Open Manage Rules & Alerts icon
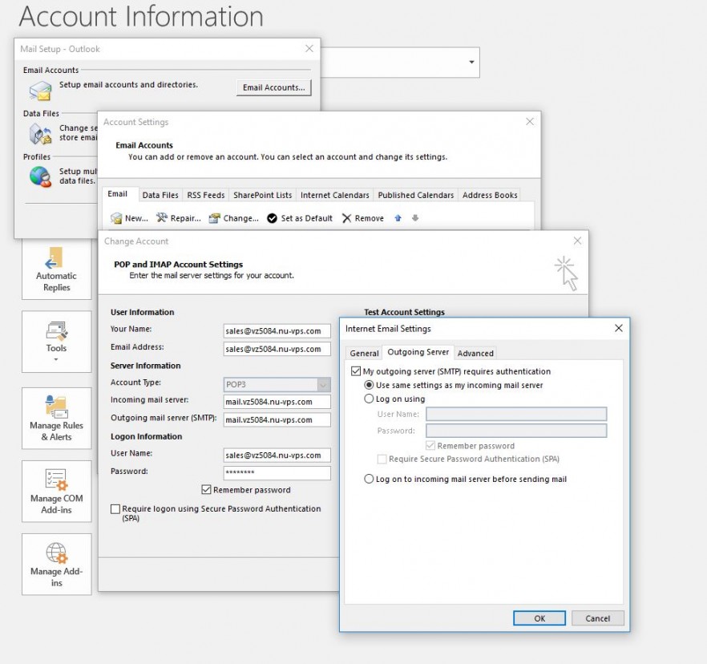This screenshot has height=664, width=707. pyautogui.click(x=57, y=407)
